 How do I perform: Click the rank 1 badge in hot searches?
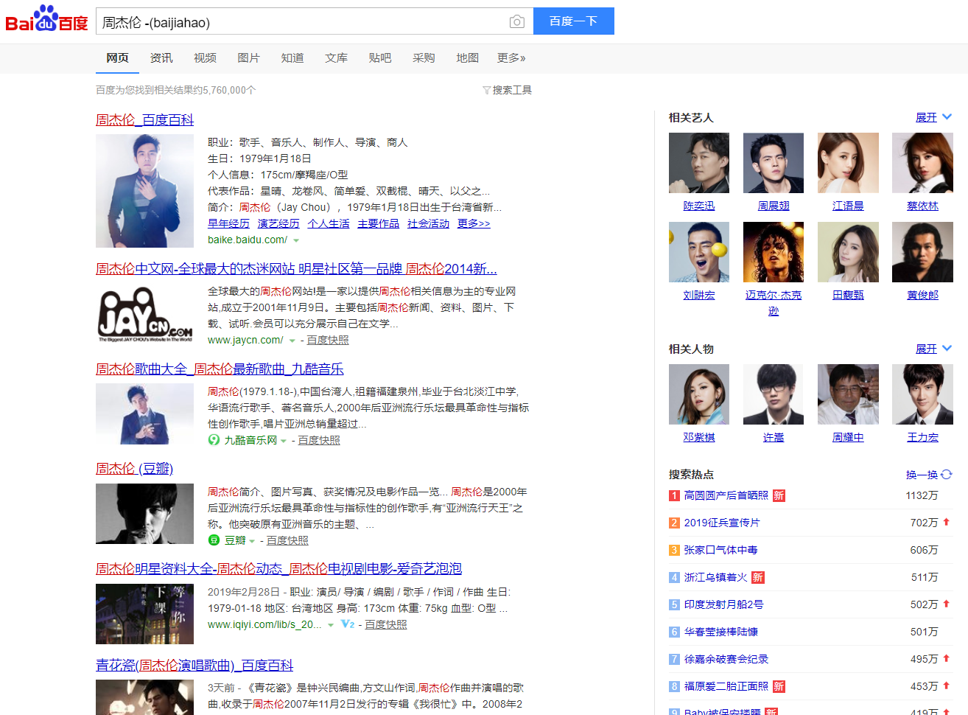[674, 495]
